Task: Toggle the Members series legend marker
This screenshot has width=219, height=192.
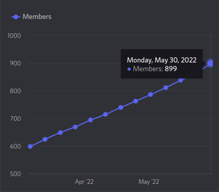Action: pyautogui.click(x=16, y=17)
